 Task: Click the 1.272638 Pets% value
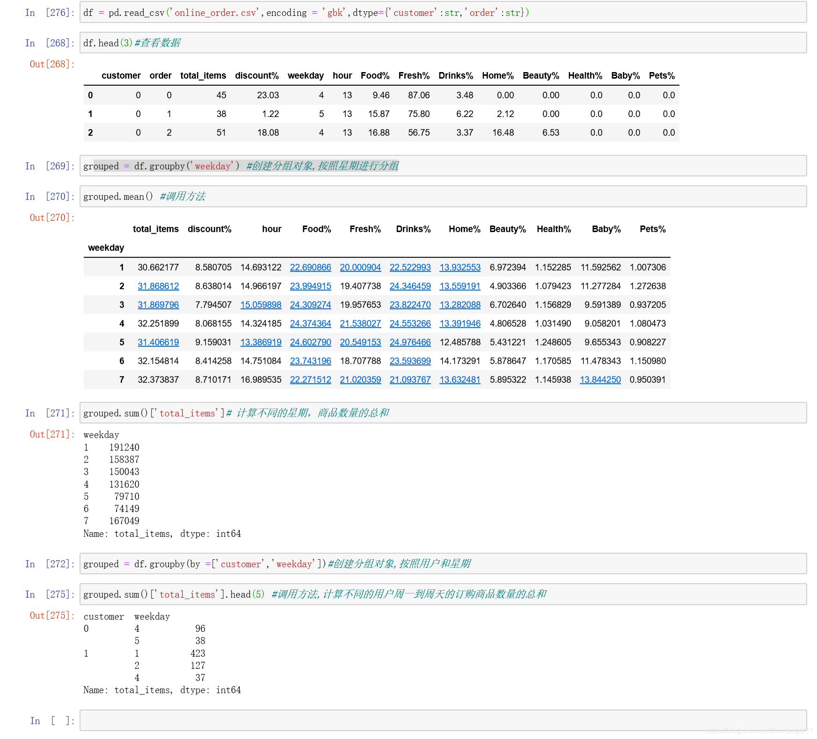[x=648, y=286]
